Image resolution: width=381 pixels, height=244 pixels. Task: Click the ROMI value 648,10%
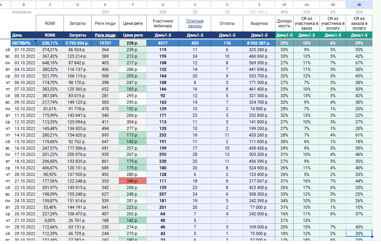tap(50, 63)
